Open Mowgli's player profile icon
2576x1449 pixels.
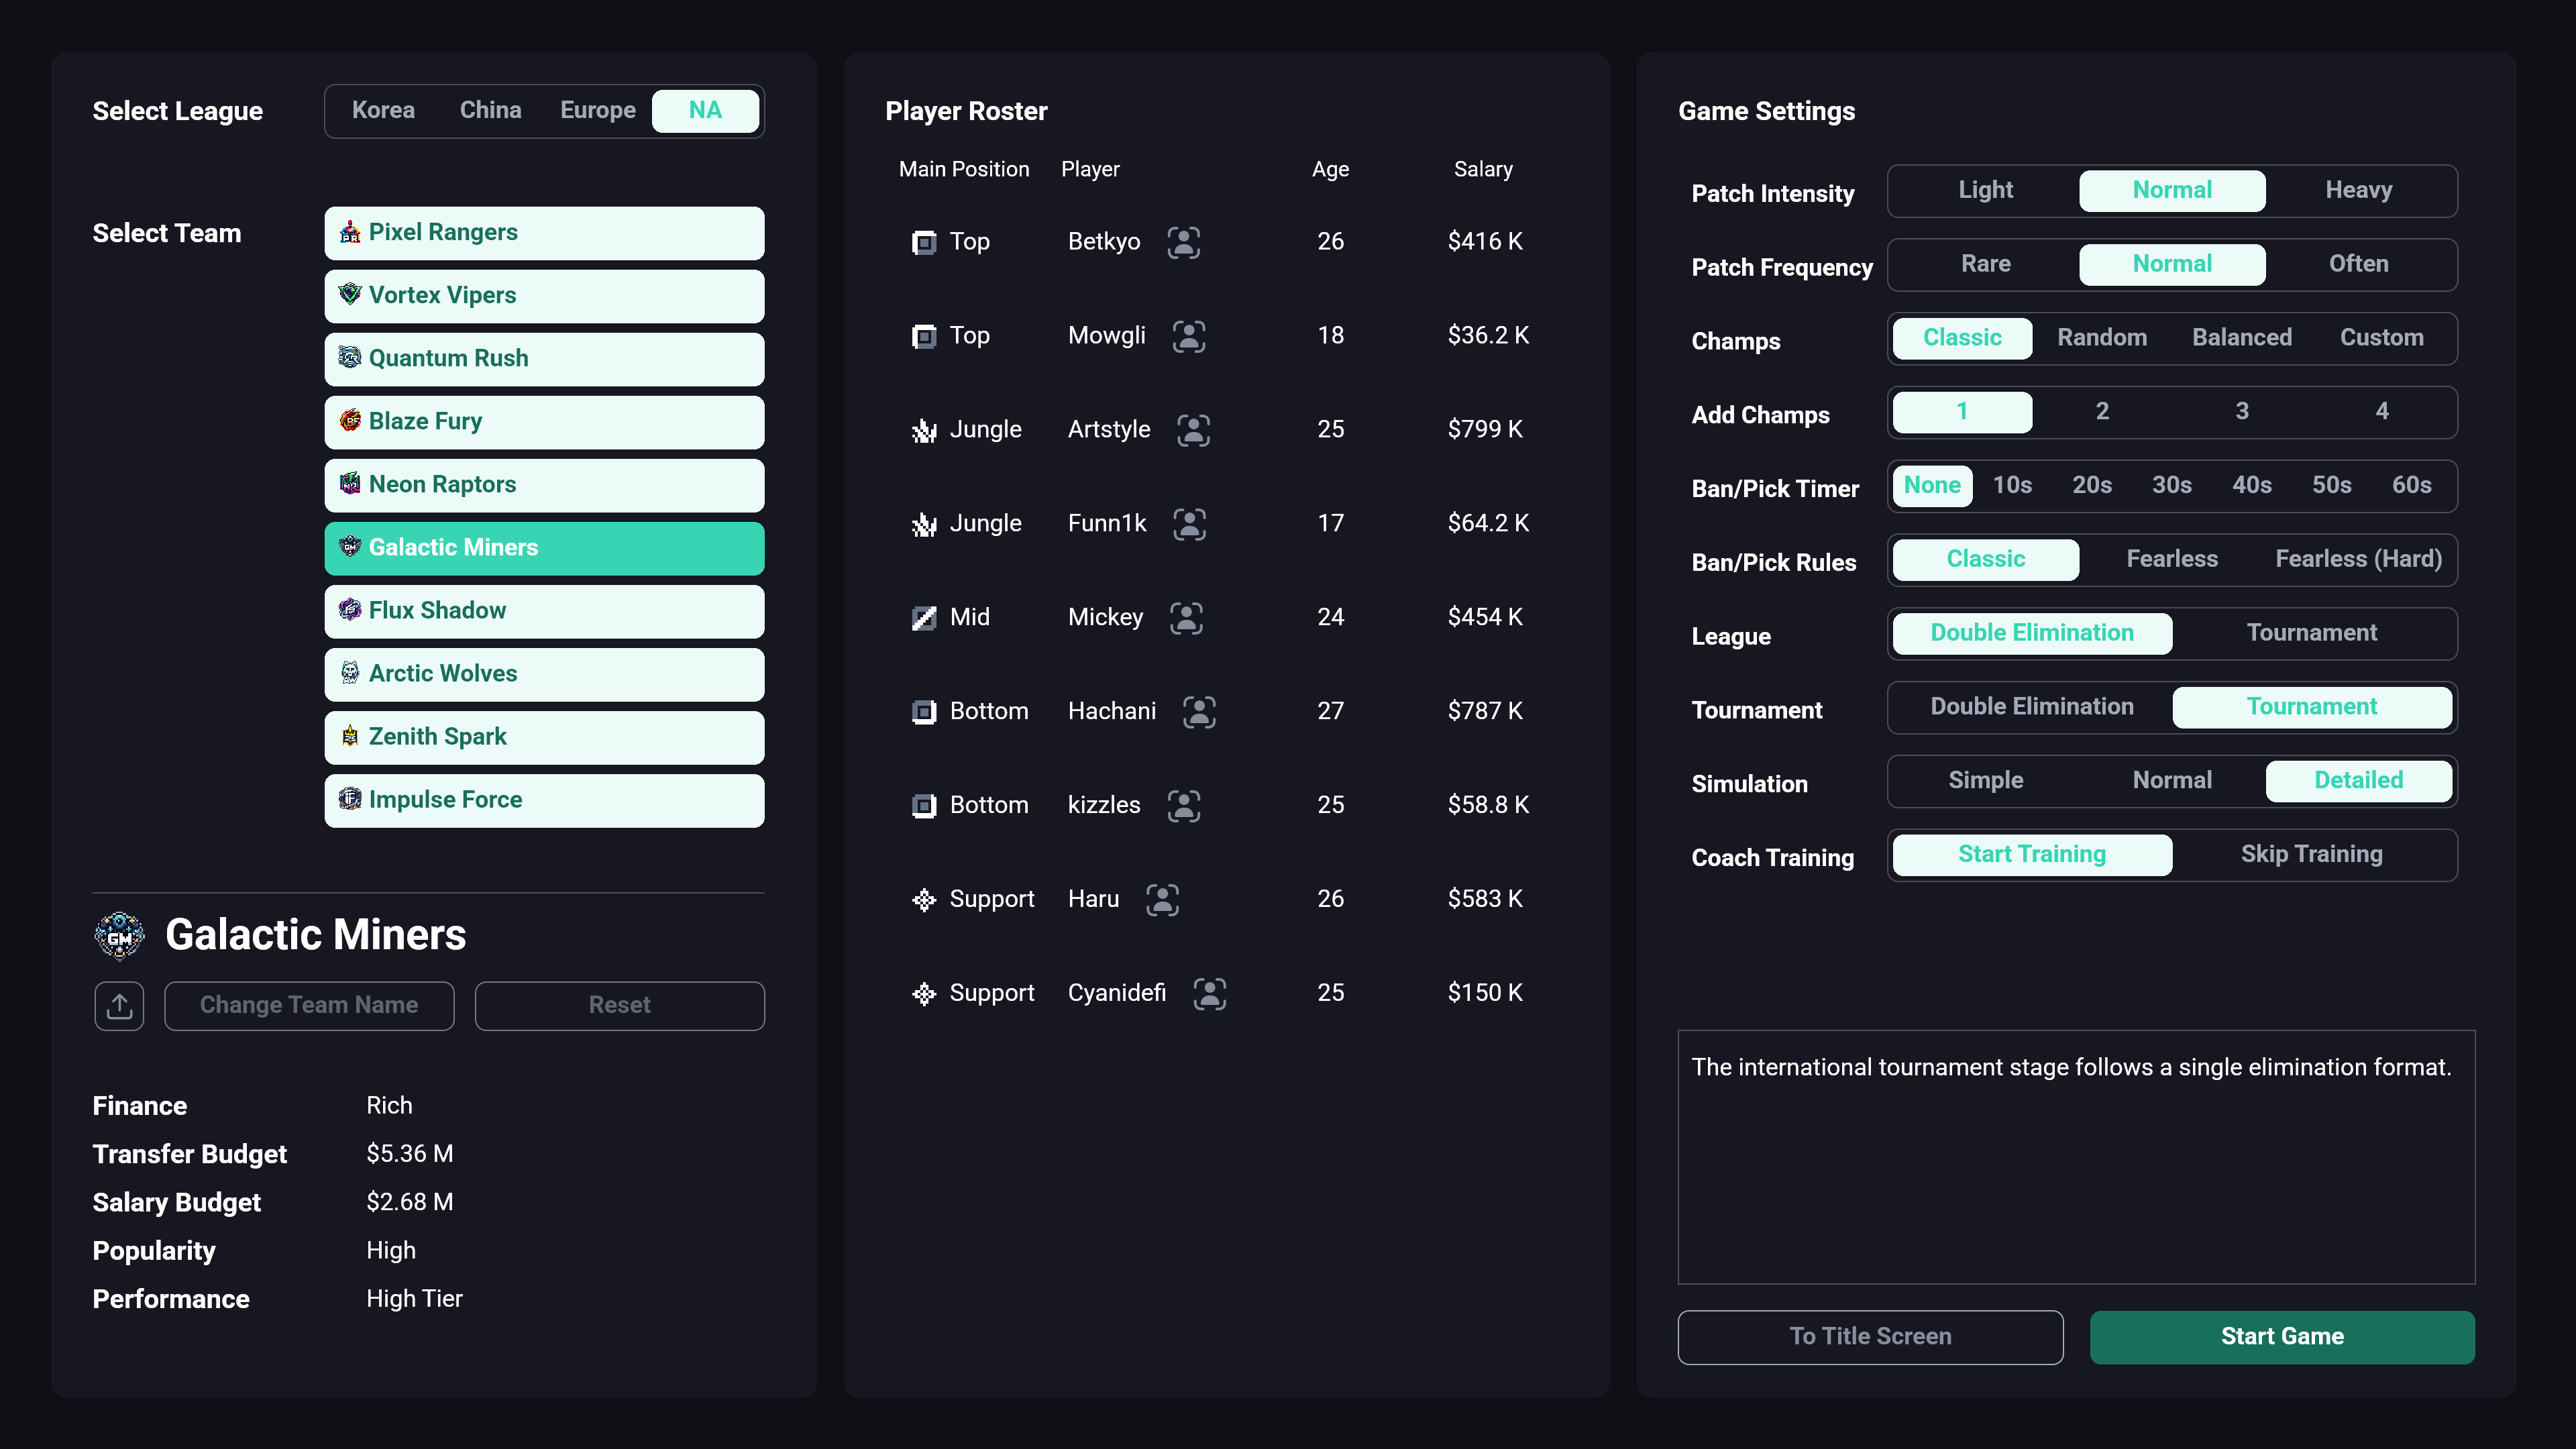tap(1188, 336)
